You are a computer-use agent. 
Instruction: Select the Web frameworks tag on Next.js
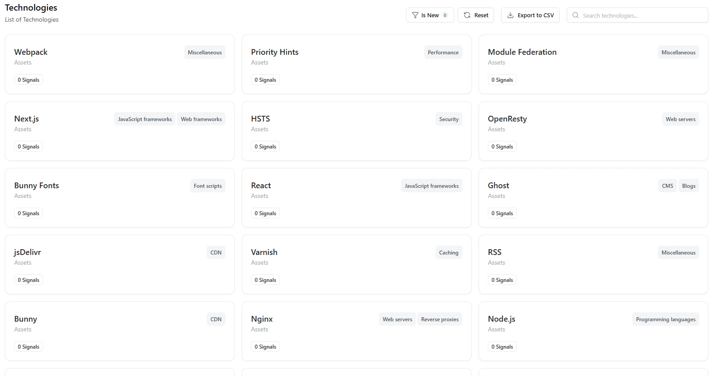[201, 119]
